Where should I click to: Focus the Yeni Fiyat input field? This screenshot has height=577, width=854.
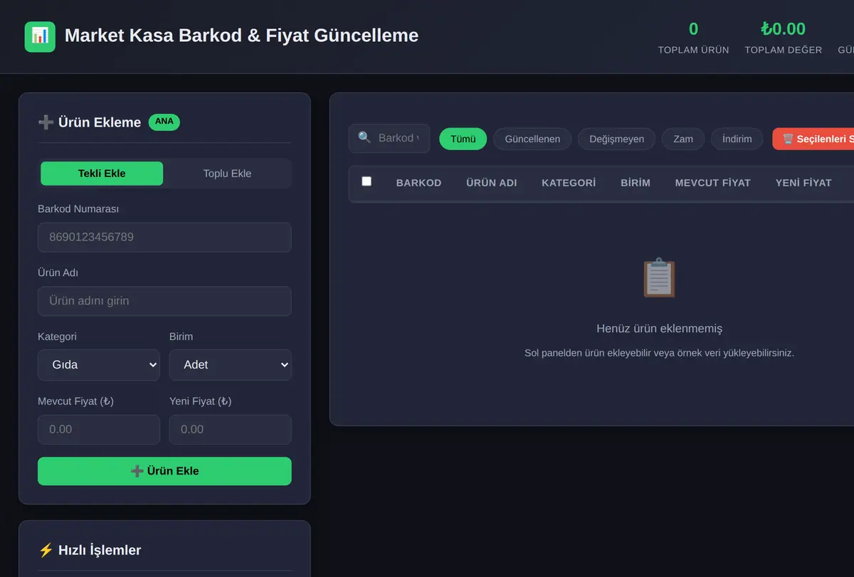[231, 430]
